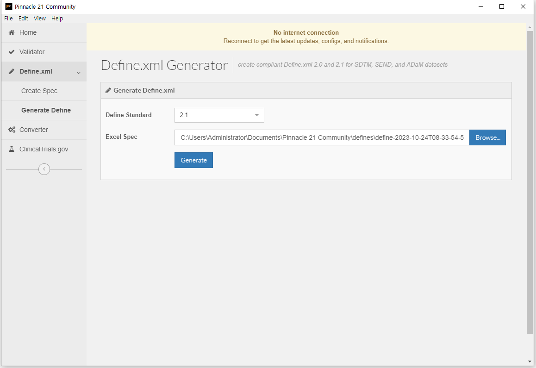Click the 'Excel Spec' label
Viewport: 536px width, 368px height.
121,137
